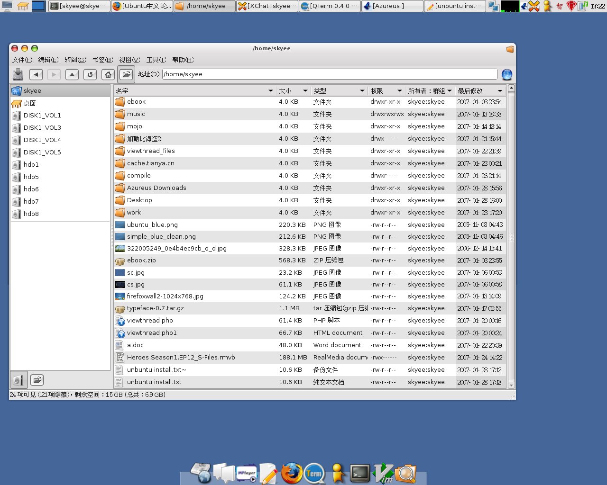The width and height of the screenshot is (607, 485).
Task: Switch to the skyee terminal taskbar window
Action: tap(79, 6)
